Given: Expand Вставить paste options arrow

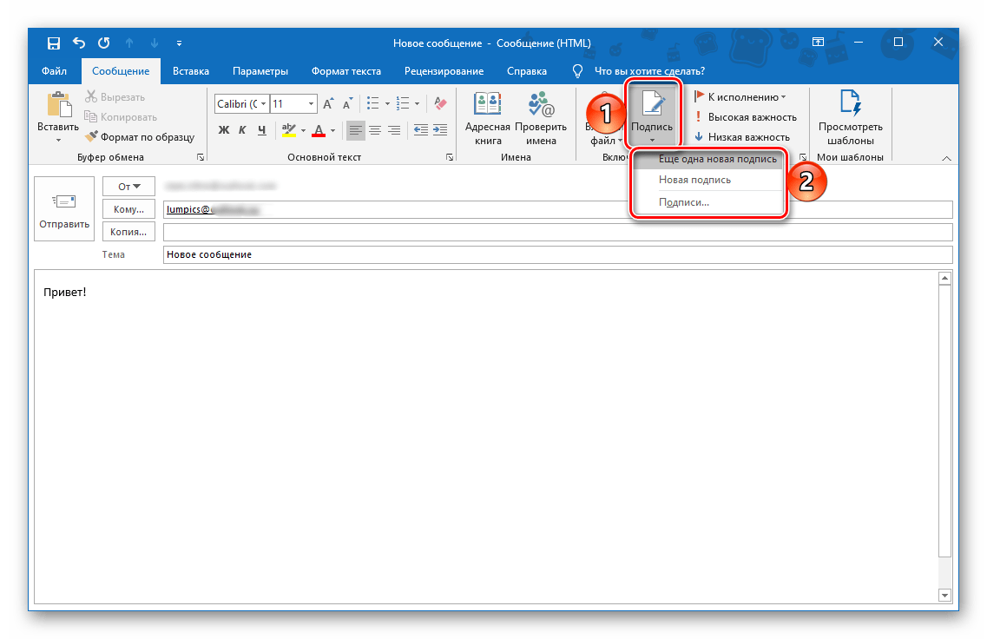Looking at the screenshot, I should [58, 140].
